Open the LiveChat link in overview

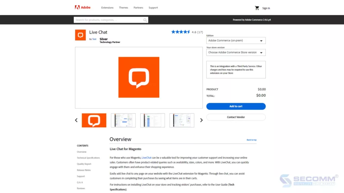coord(146,157)
